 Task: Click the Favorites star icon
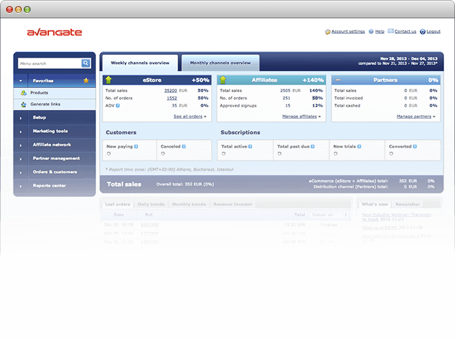pos(86,81)
